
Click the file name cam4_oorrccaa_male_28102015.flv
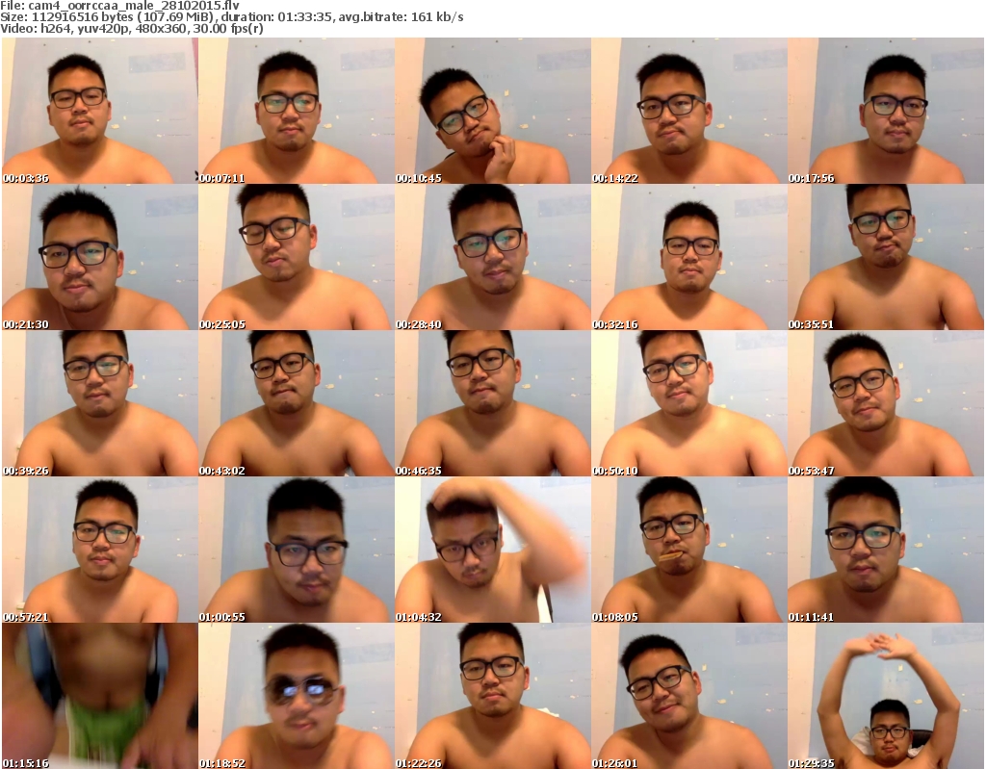click(x=134, y=6)
